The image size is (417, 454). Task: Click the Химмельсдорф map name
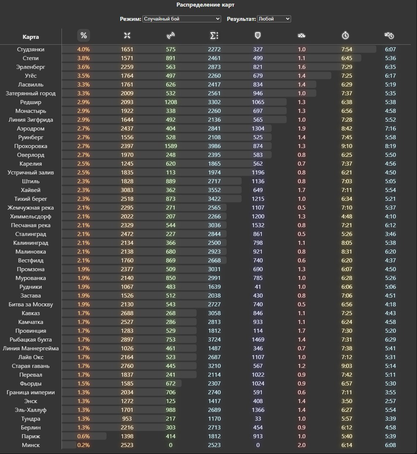(x=31, y=216)
